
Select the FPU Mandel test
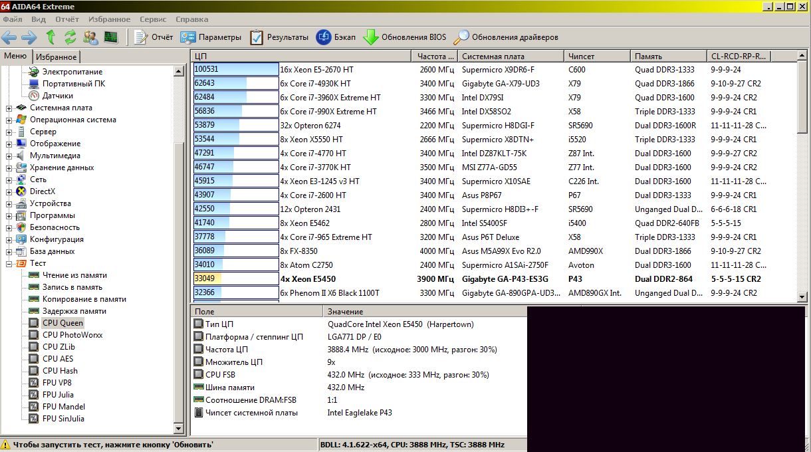coord(57,407)
